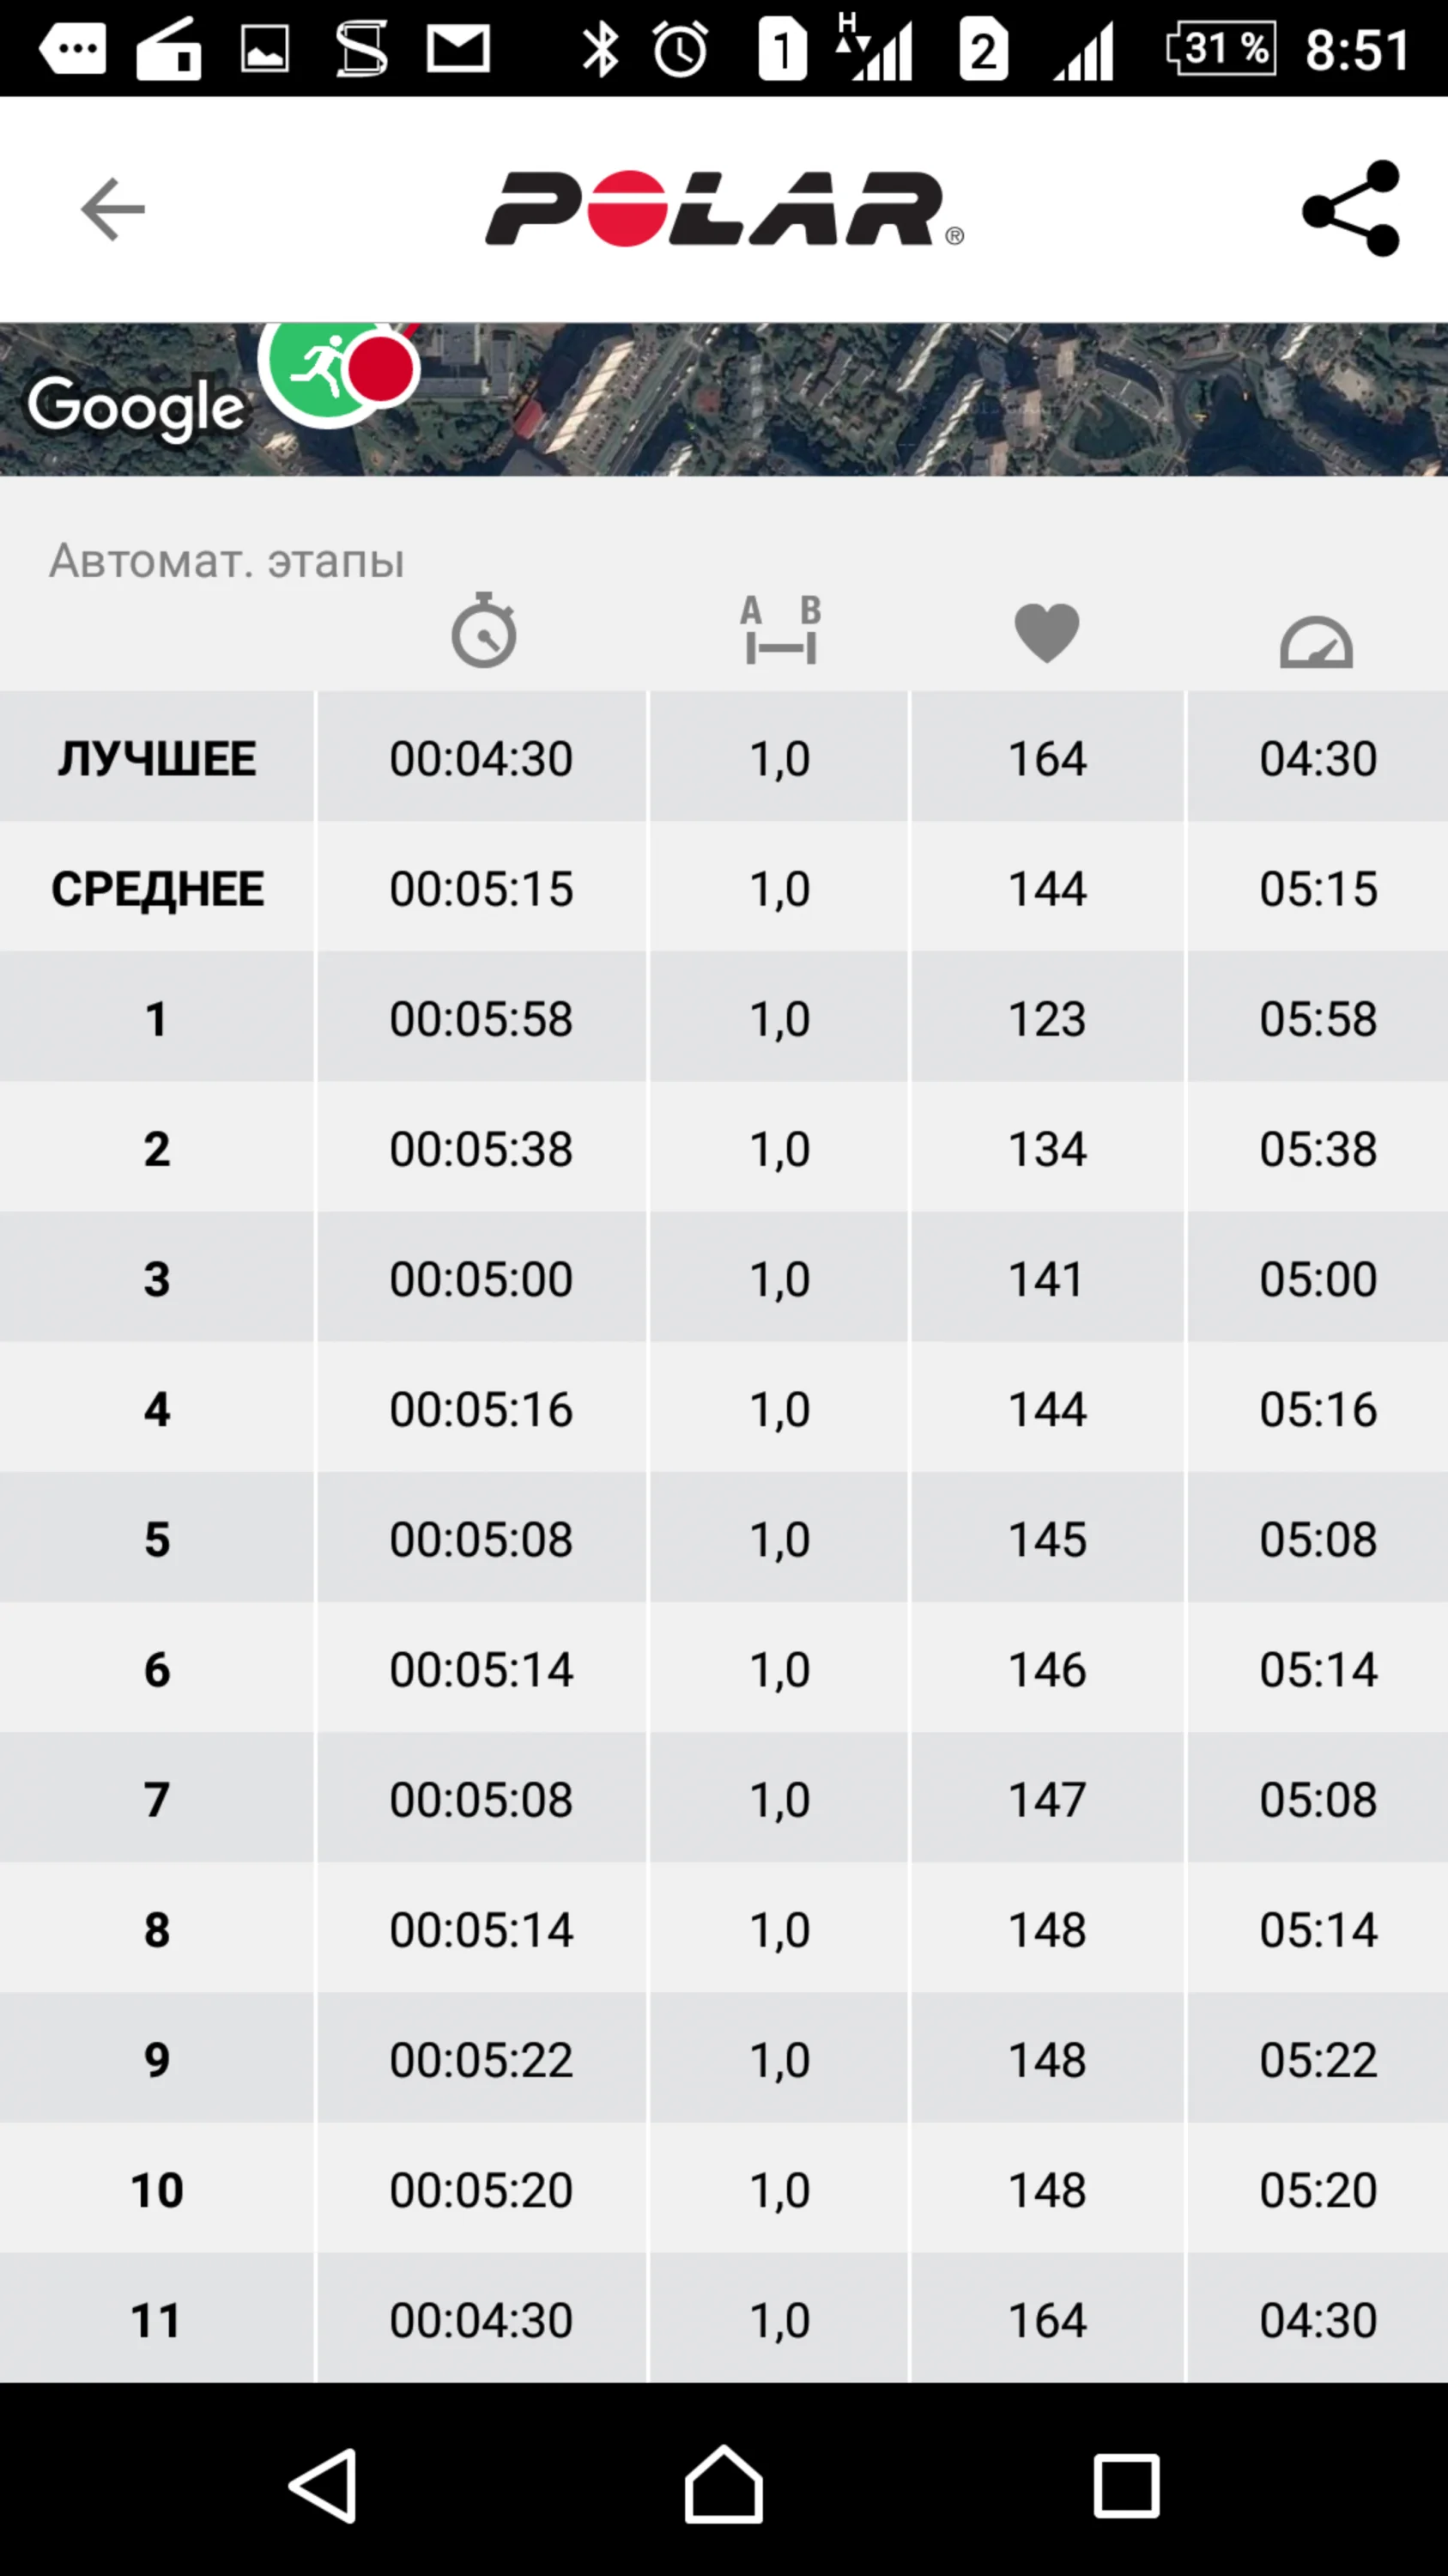The image size is (1448, 2576).
Task: Select the ЛУЧШЕЕ best lap row
Action: coord(157,758)
